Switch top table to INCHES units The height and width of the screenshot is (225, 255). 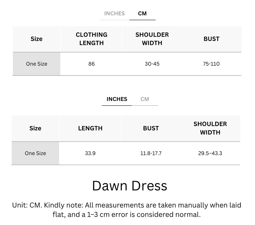(114, 14)
